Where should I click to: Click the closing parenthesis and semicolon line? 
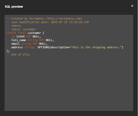[x=8, y=51]
